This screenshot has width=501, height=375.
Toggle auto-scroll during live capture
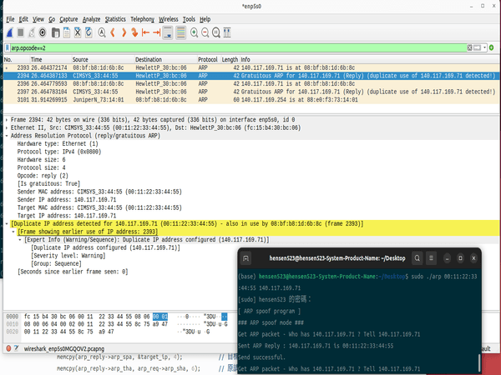tap(168, 32)
